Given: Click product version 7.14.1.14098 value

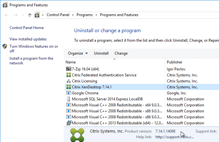Looking at the screenshot, I should pyautogui.click(x=166, y=131).
